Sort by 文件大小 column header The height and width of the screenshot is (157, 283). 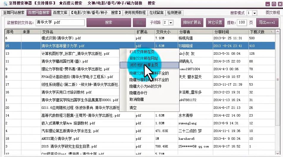166,32
